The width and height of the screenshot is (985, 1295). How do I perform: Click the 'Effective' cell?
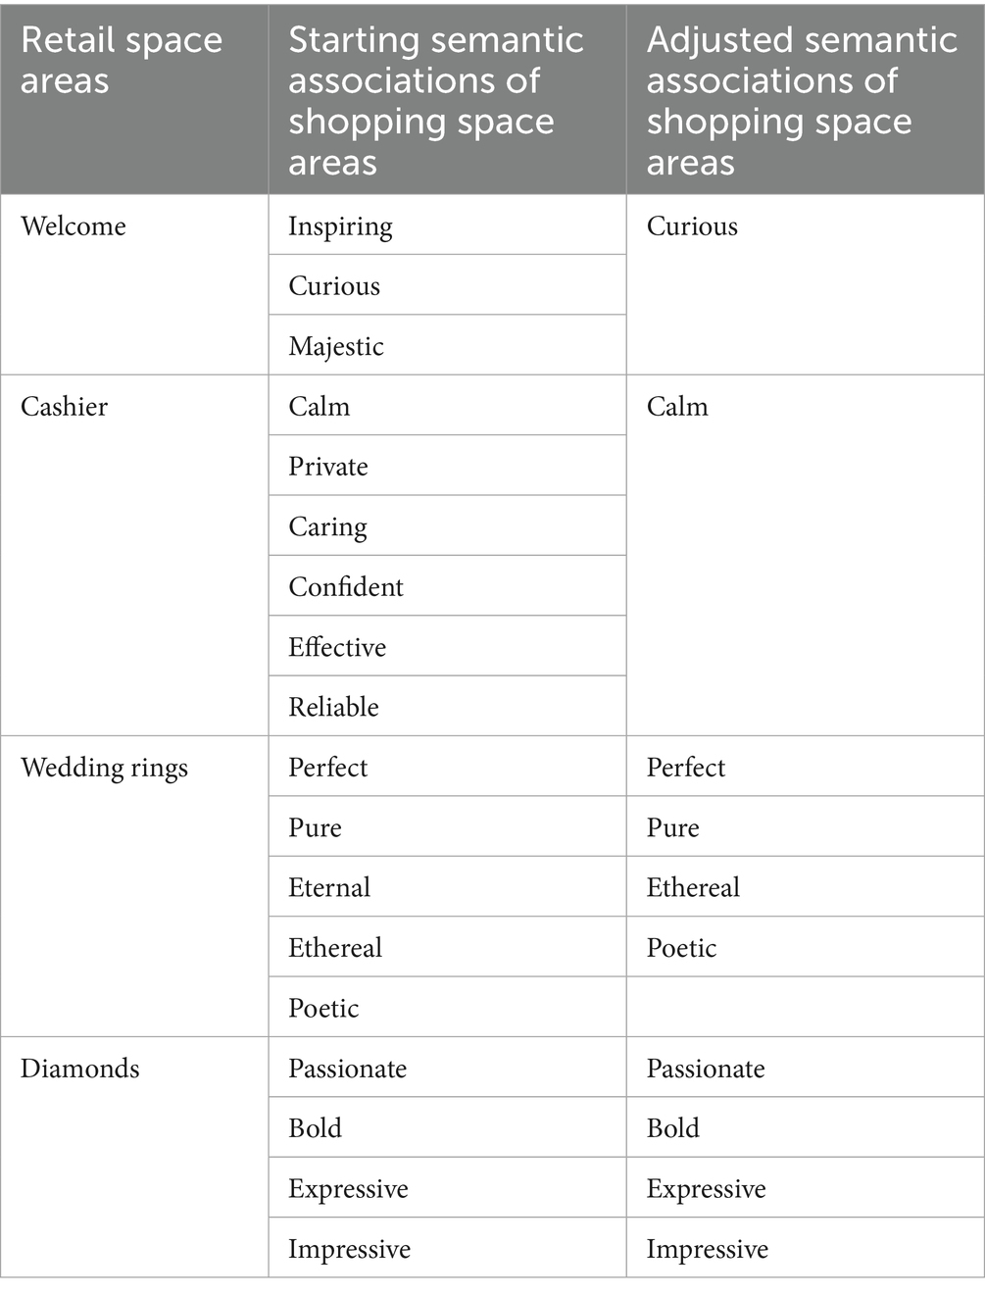coord(337,647)
